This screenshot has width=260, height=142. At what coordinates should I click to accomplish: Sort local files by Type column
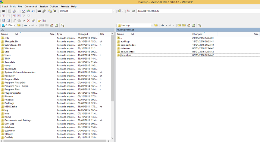coord(66,34)
